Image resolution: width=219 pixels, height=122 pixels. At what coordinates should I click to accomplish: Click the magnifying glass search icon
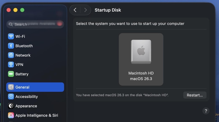[11, 24]
